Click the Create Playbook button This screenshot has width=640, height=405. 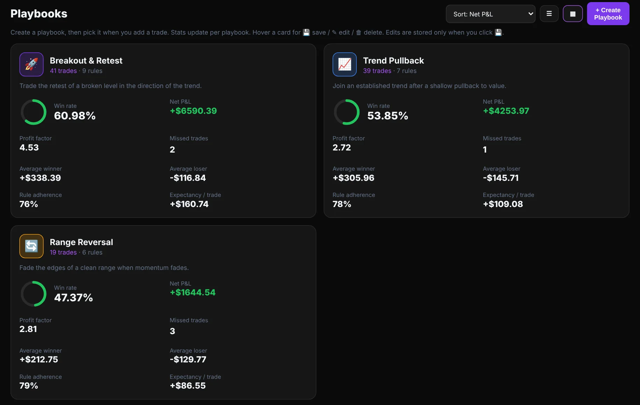point(608,14)
